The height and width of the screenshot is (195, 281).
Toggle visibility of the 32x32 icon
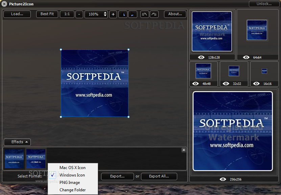[x=226, y=84]
